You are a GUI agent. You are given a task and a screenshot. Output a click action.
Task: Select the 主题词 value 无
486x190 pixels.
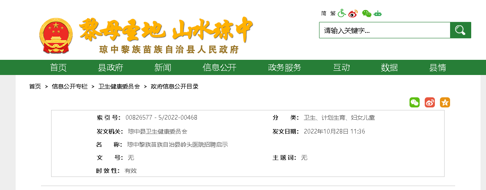[x=304, y=158]
